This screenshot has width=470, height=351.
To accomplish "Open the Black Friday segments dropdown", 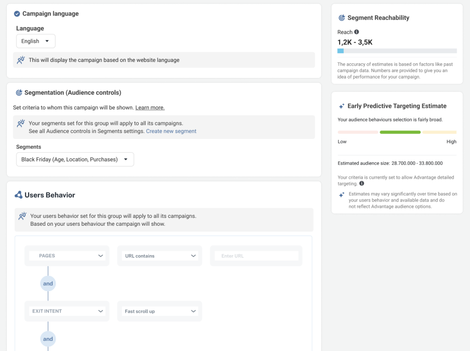I will (75, 160).
